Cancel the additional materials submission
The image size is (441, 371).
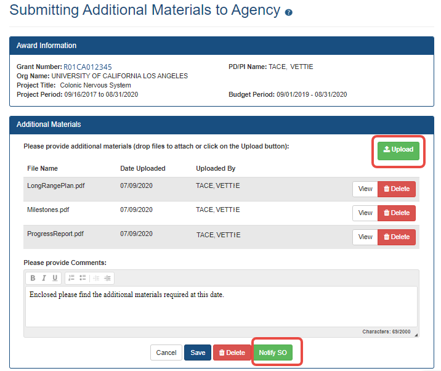pos(166,353)
